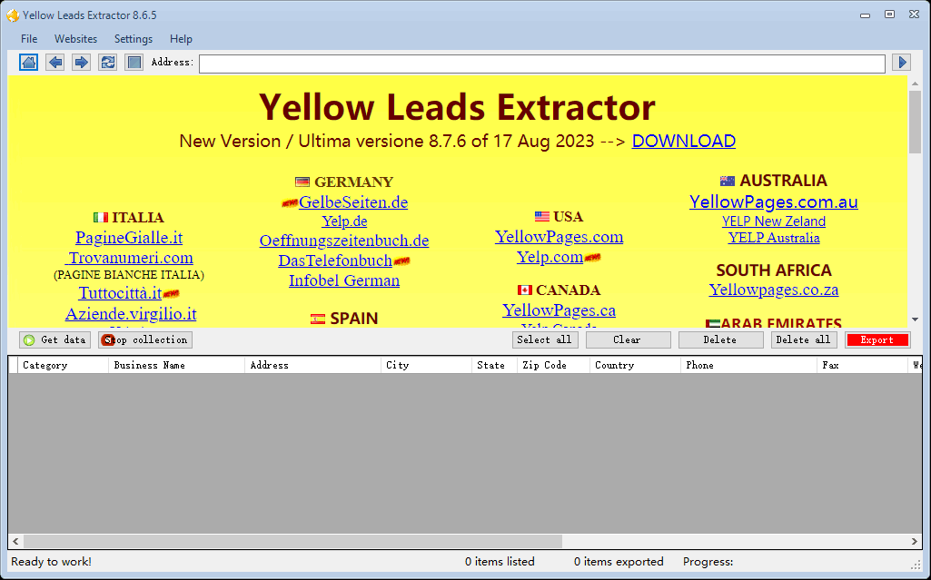Open YellowPages.com.au link
The height and width of the screenshot is (580, 931).
click(x=774, y=202)
